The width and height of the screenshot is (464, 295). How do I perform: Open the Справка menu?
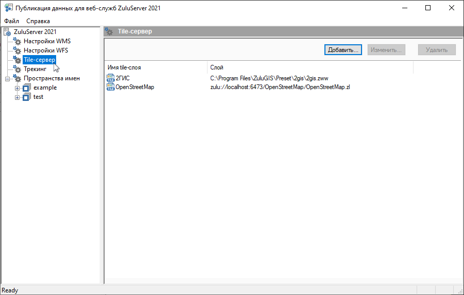pos(38,21)
